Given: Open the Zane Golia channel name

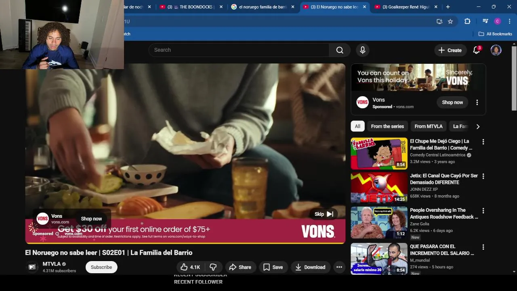Looking at the screenshot, I should [420, 224].
